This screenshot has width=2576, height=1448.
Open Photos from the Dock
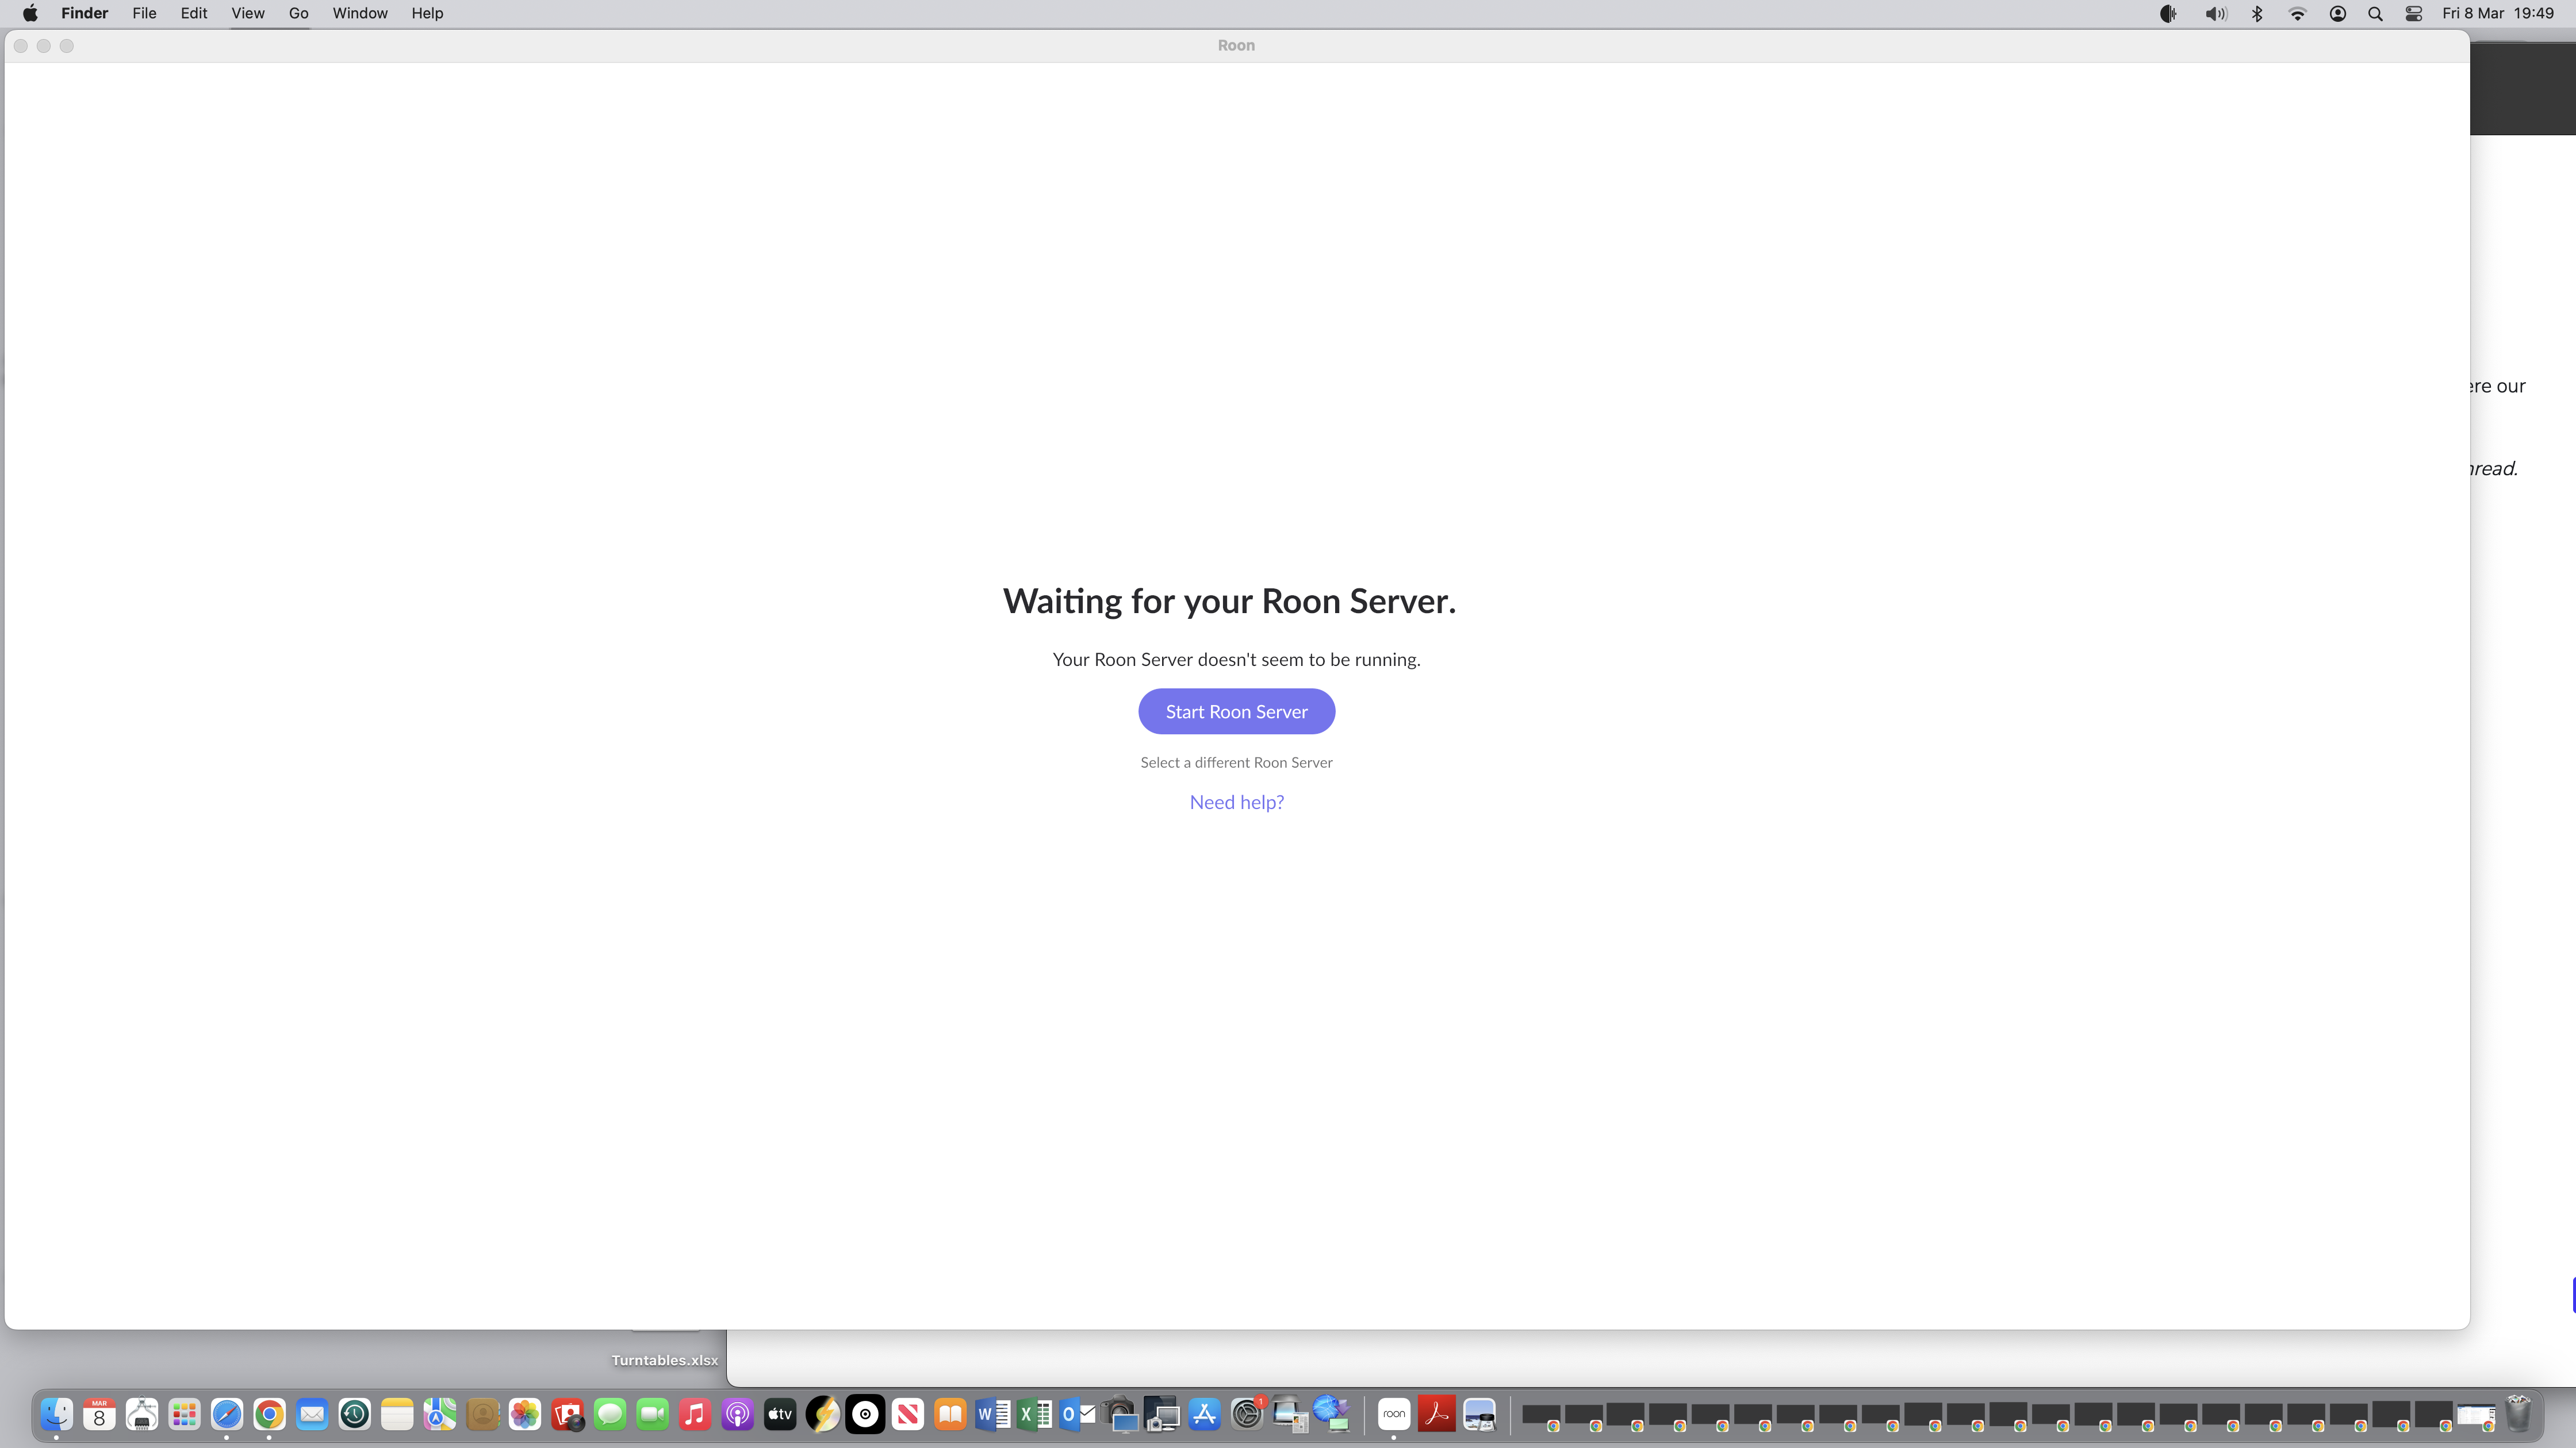click(524, 1415)
